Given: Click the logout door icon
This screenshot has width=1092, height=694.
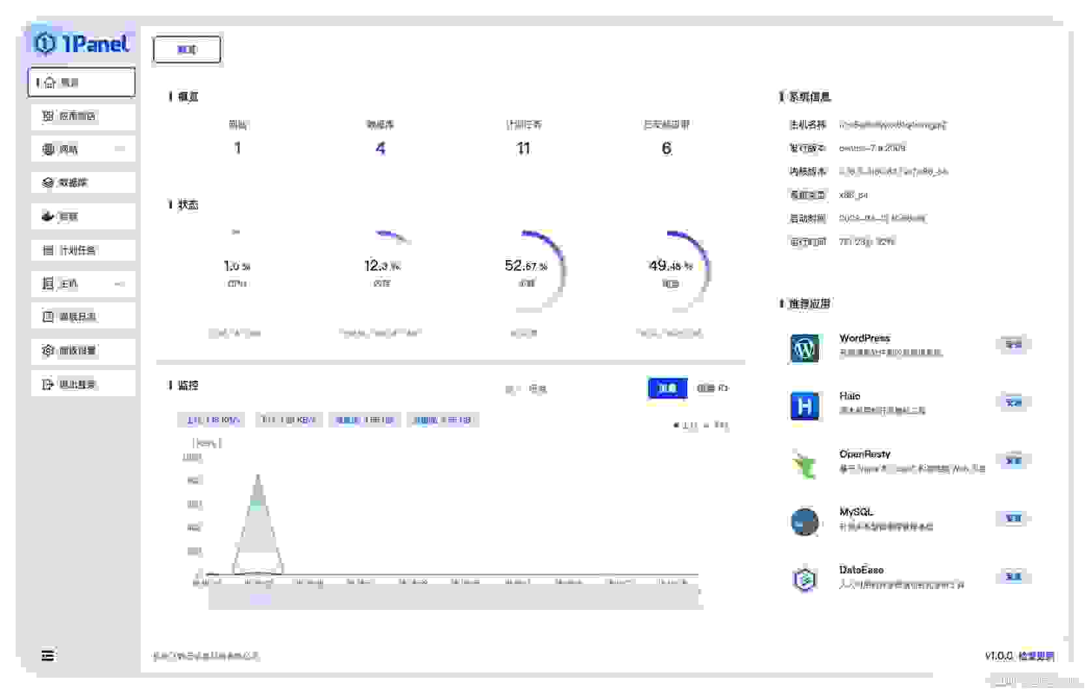Looking at the screenshot, I should pyautogui.click(x=48, y=384).
